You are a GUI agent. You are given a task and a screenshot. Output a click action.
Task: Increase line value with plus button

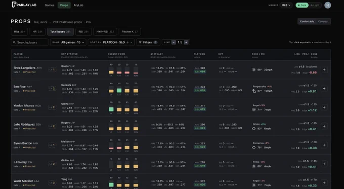click(x=186, y=42)
